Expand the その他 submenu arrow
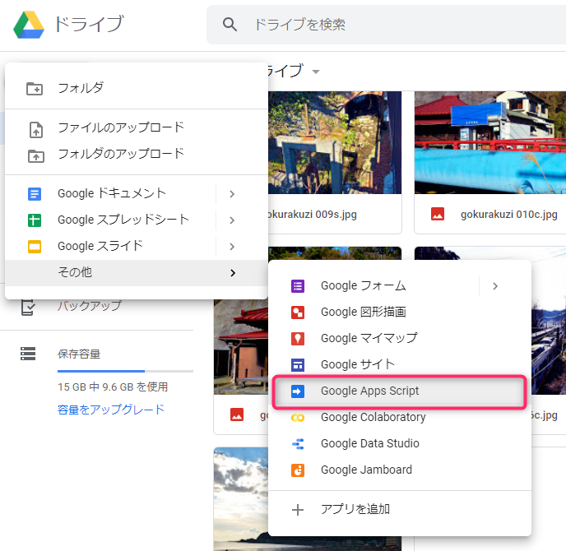Viewport: 566px width, 551px height. 233,273
